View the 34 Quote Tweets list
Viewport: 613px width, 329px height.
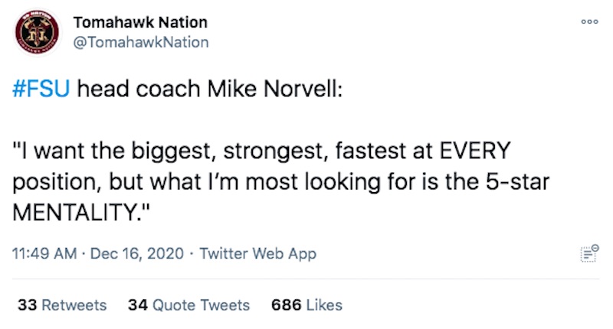tap(188, 305)
